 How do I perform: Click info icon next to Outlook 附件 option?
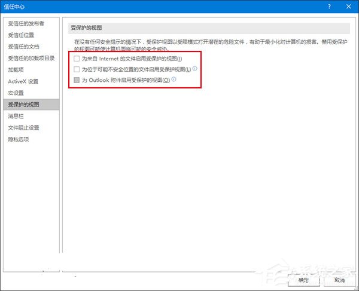click(174, 79)
